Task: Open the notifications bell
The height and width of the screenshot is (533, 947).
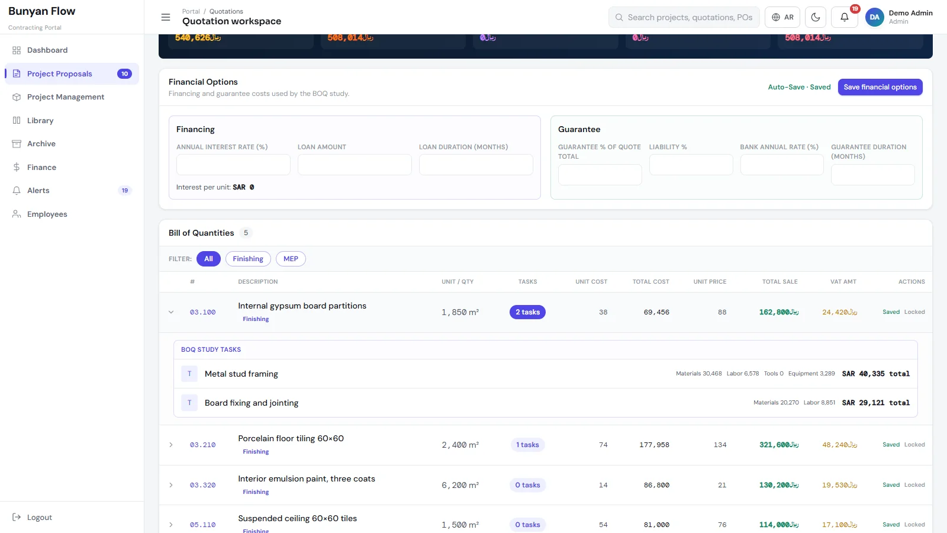Action: point(845,17)
